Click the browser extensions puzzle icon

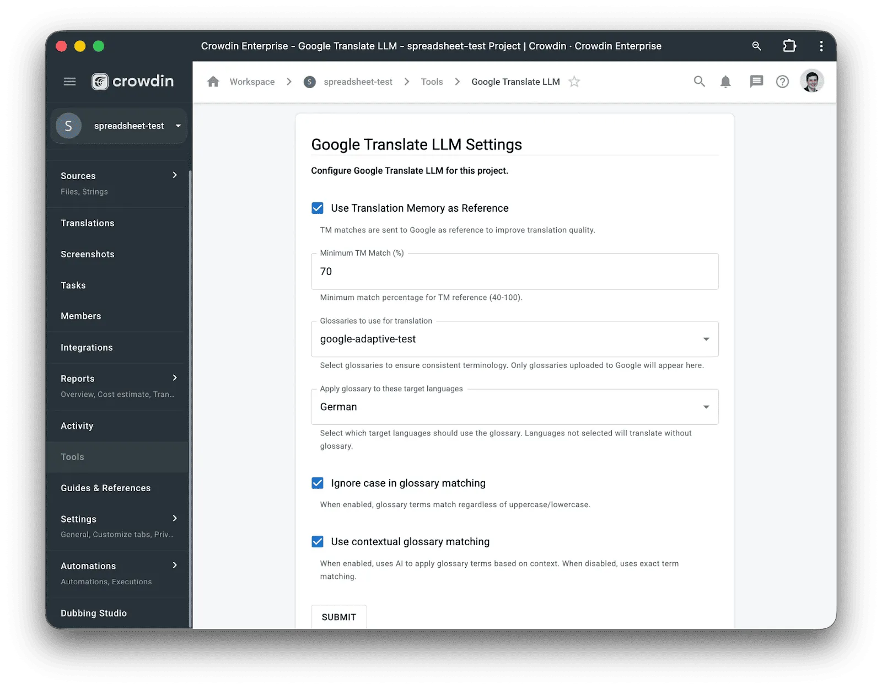pyautogui.click(x=789, y=46)
